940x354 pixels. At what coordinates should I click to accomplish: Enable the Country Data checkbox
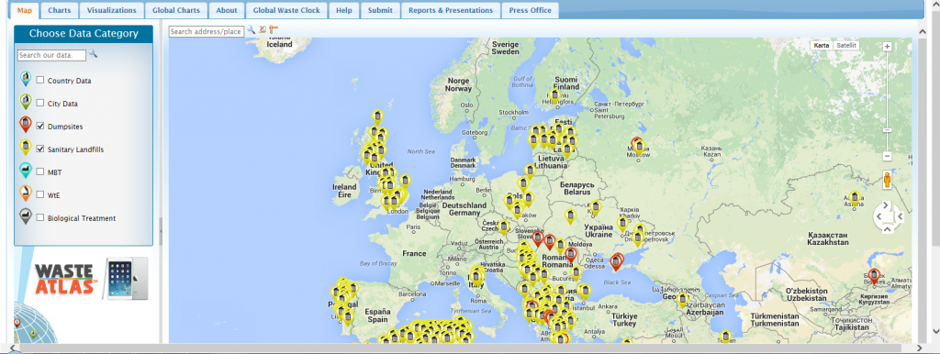pyautogui.click(x=40, y=80)
